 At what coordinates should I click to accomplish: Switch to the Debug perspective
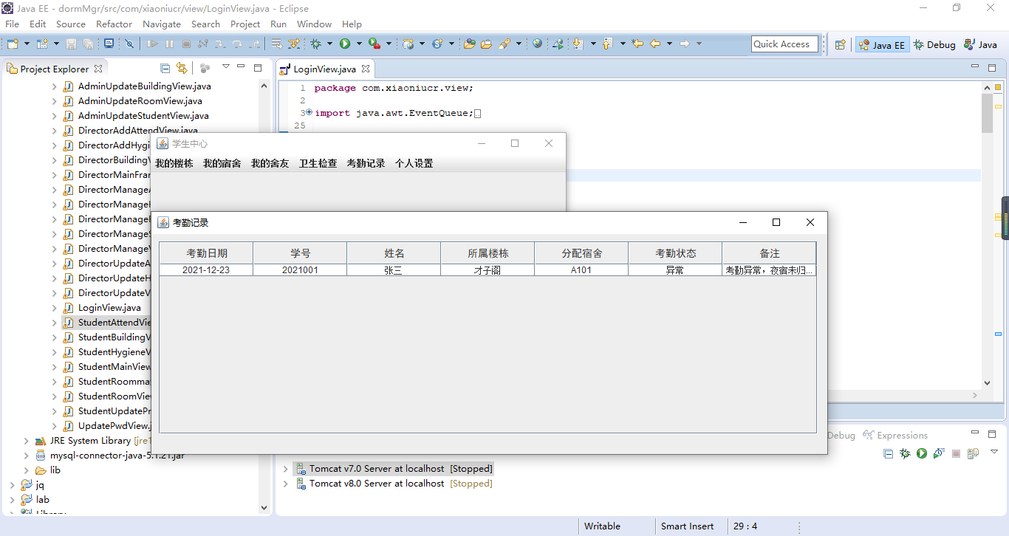click(934, 44)
